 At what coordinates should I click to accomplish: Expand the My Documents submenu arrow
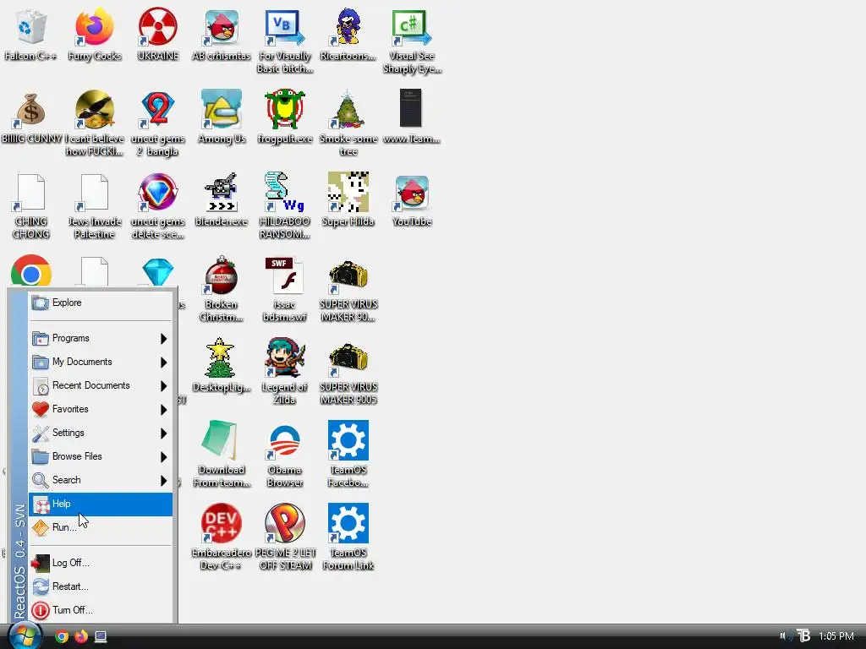click(163, 362)
